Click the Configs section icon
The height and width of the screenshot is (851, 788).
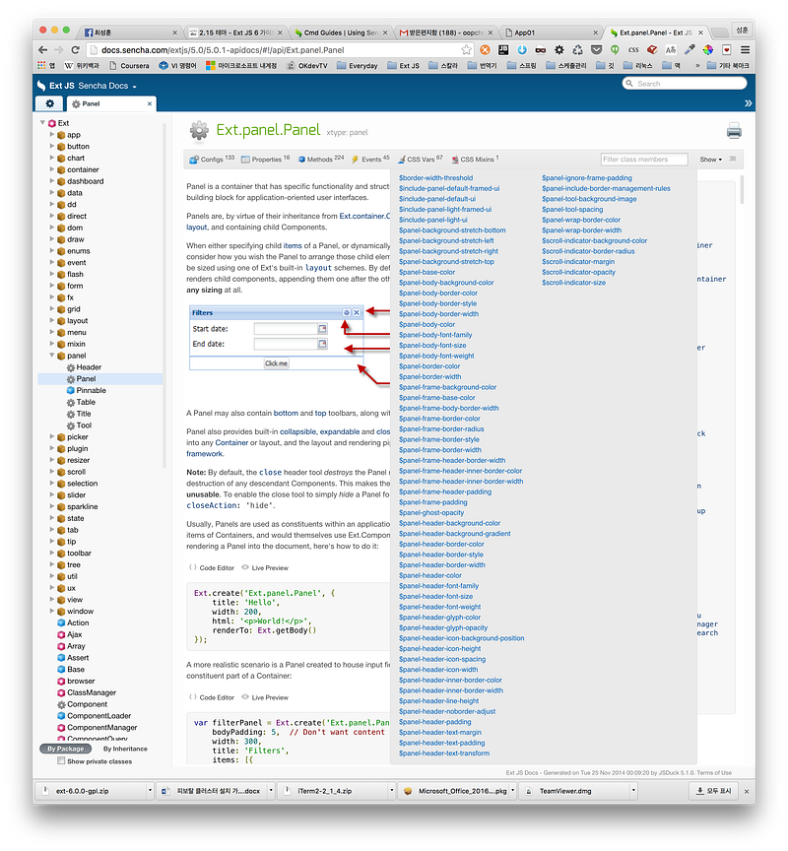(x=194, y=160)
